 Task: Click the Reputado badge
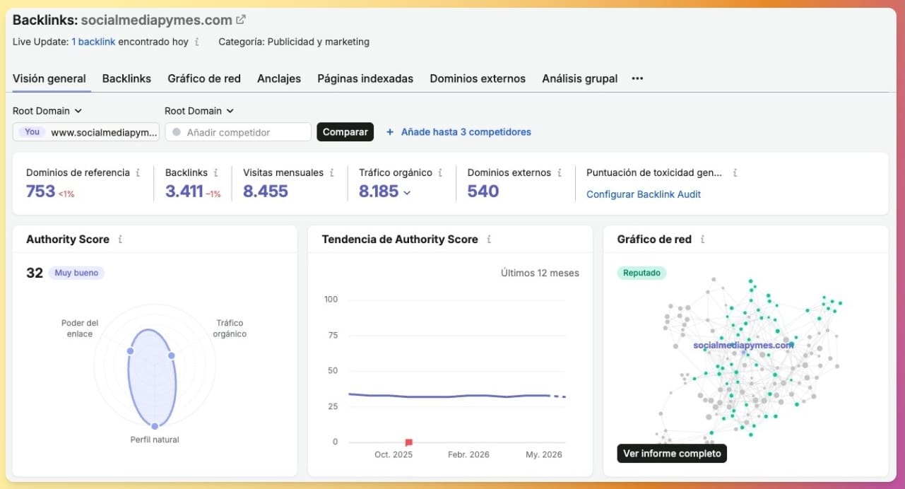click(641, 273)
